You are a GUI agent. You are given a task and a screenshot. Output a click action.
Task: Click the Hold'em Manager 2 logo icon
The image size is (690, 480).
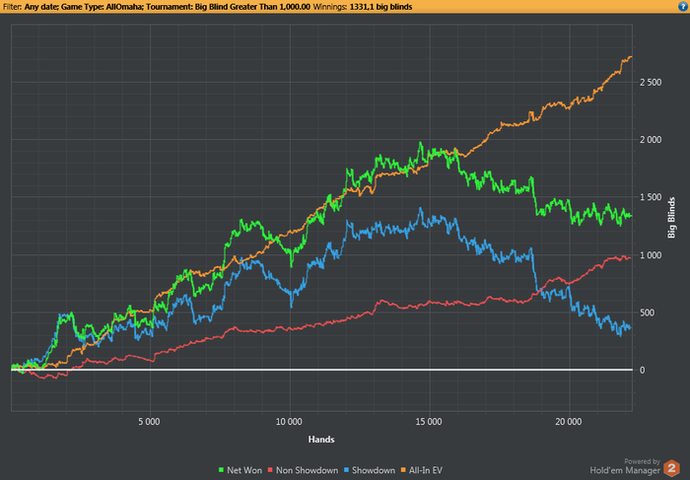(x=671, y=468)
